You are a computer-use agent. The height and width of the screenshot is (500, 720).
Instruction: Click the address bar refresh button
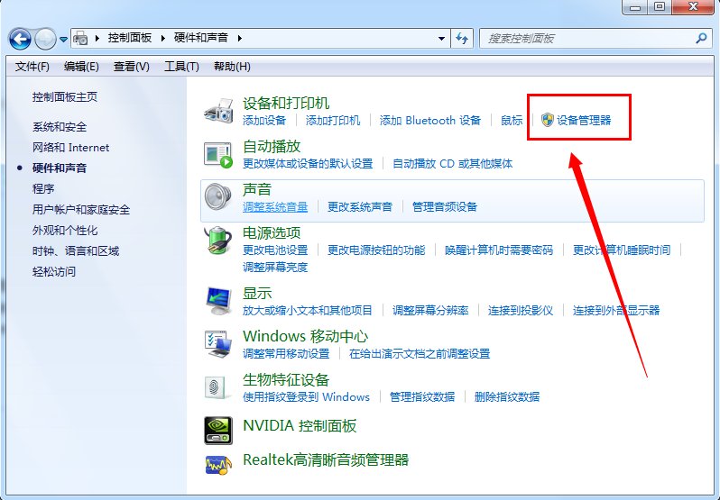coord(462,39)
